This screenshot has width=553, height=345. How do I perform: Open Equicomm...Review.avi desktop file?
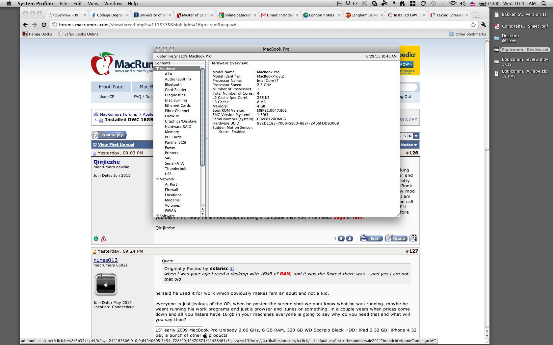click(525, 50)
